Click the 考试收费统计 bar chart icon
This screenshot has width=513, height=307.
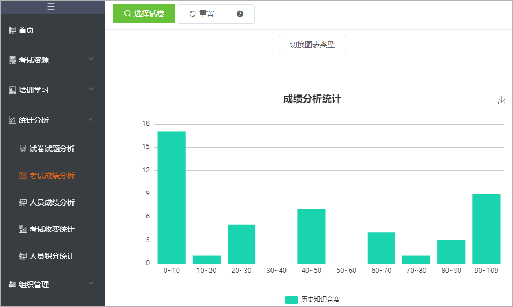23,230
